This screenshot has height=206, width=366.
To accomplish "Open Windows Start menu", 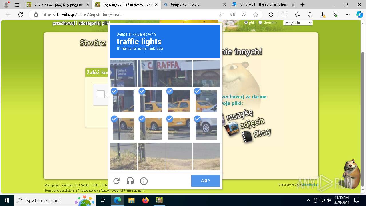I will pyautogui.click(x=7, y=200).
